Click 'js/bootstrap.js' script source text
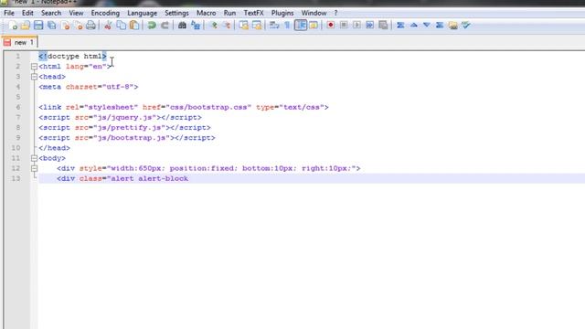The image size is (585, 329). 132,138
